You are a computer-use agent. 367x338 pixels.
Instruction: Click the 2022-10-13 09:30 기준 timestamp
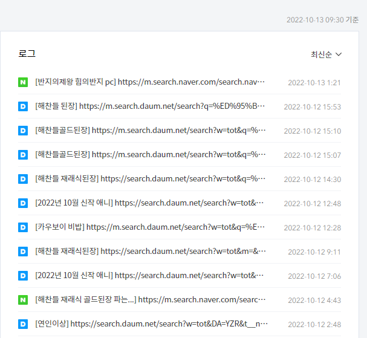tap(322, 20)
